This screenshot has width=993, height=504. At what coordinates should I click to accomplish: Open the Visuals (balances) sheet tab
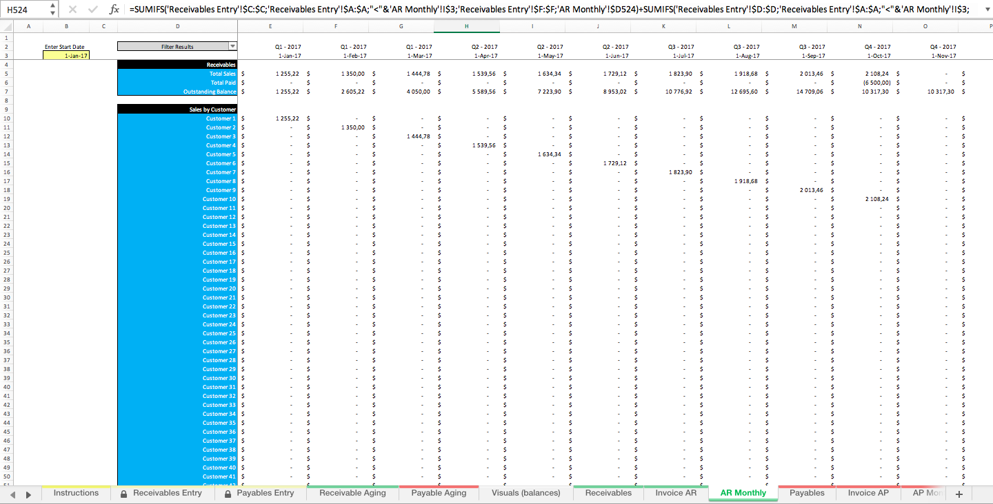pyautogui.click(x=526, y=493)
